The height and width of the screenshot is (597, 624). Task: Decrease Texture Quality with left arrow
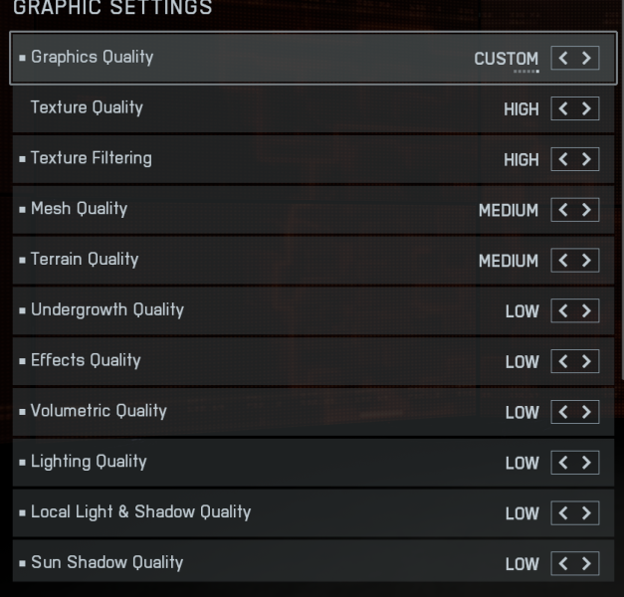pyautogui.click(x=563, y=108)
